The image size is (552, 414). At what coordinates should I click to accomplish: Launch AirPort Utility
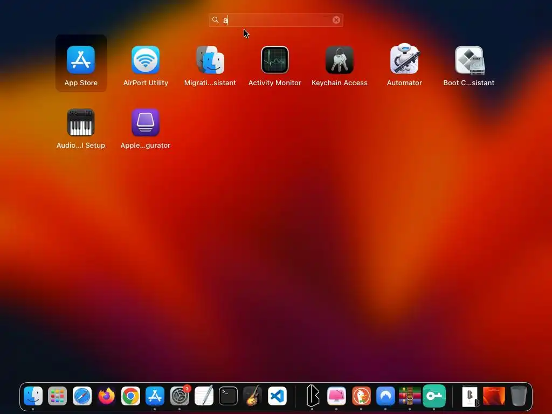click(x=146, y=60)
